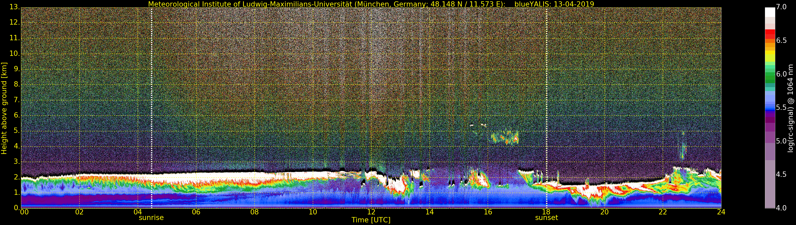Click the "7." height axis tick label
Screen dimensions: 796x225
point(17,100)
